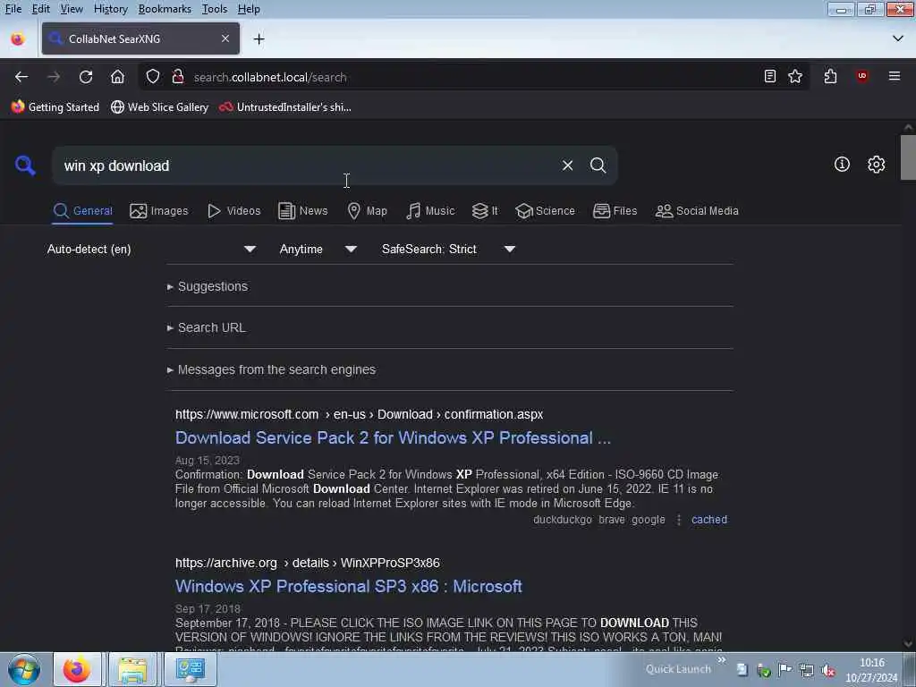Switch to the Files category
The image size is (916, 687).
615,211
